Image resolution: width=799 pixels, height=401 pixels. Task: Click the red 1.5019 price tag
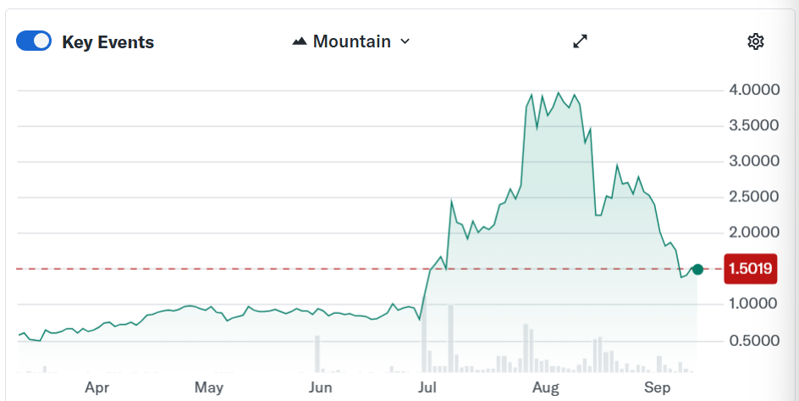pos(751,269)
